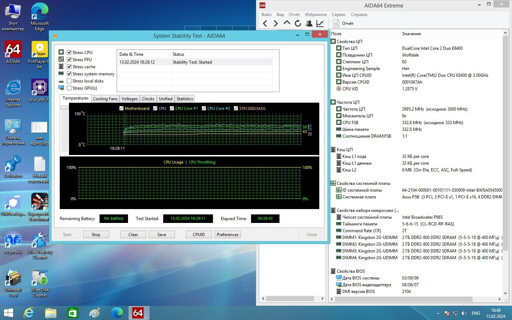Click the Stop button
Image resolution: width=512 pixels, height=320 pixels.
96,235
